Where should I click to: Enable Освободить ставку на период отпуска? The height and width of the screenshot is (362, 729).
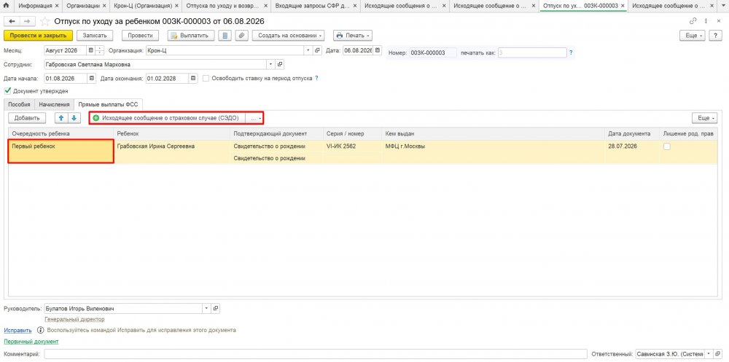(x=206, y=79)
